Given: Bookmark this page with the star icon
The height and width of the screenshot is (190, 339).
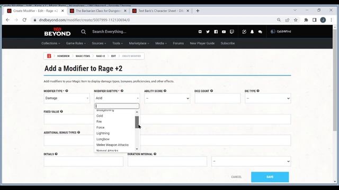Looking at the screenshot, I should (296, 20).
